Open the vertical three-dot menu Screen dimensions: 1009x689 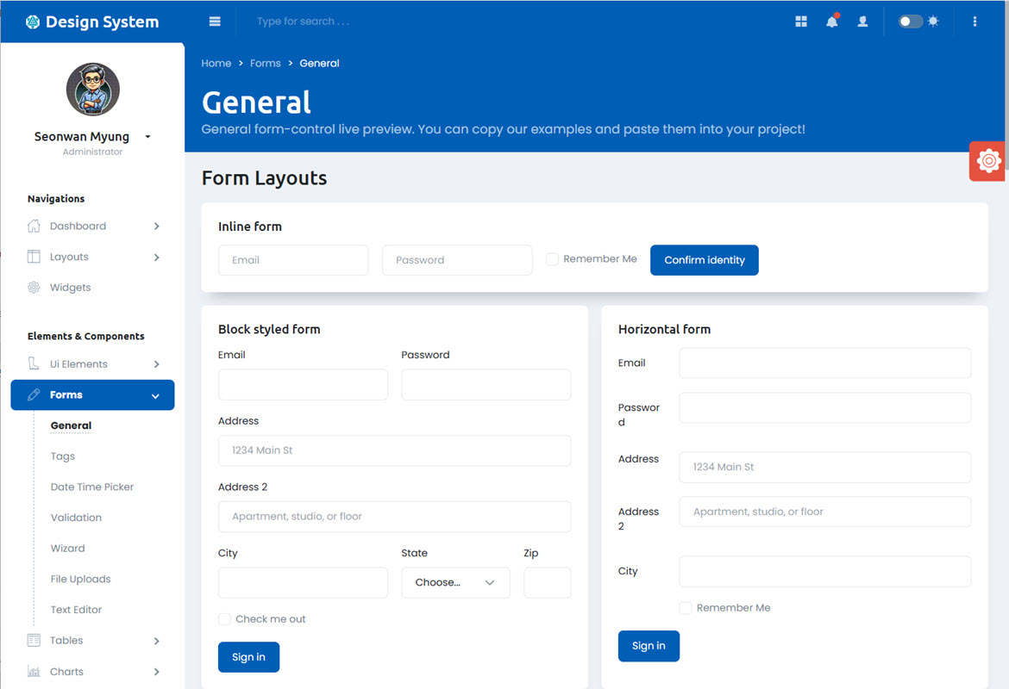point(975,22)
